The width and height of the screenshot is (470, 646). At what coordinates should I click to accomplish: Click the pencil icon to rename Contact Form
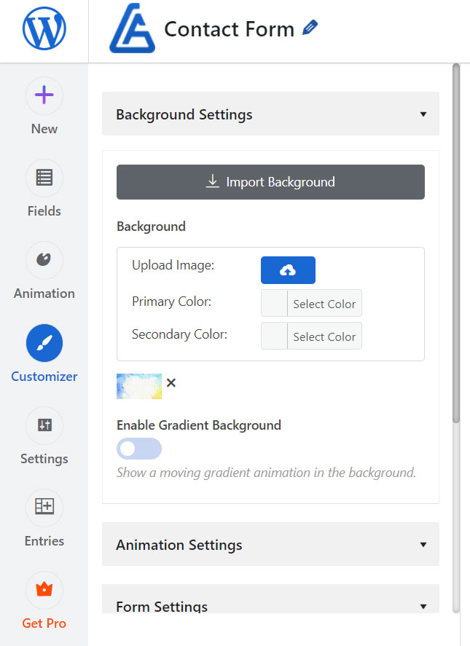(310, 28)
